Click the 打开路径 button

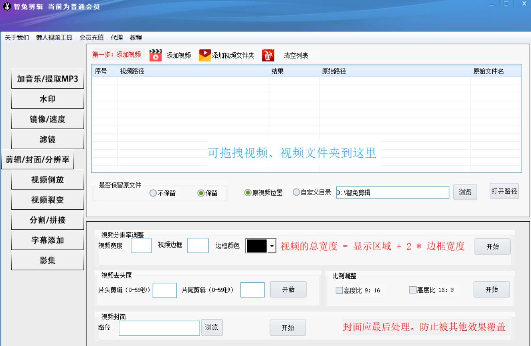504,191
